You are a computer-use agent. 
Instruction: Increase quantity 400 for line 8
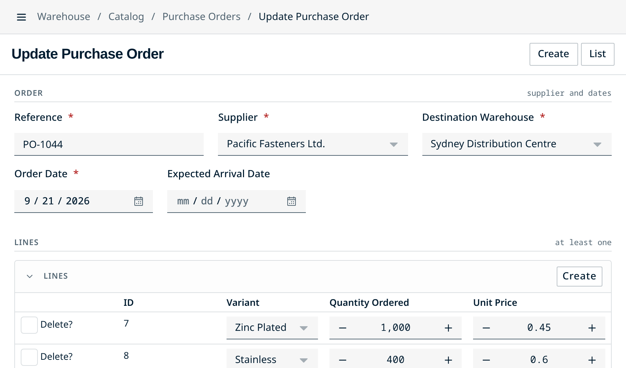(448, 360)
